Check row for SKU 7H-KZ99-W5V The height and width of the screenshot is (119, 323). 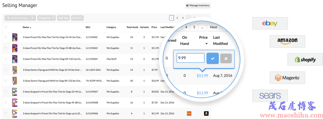coord(6,81)
